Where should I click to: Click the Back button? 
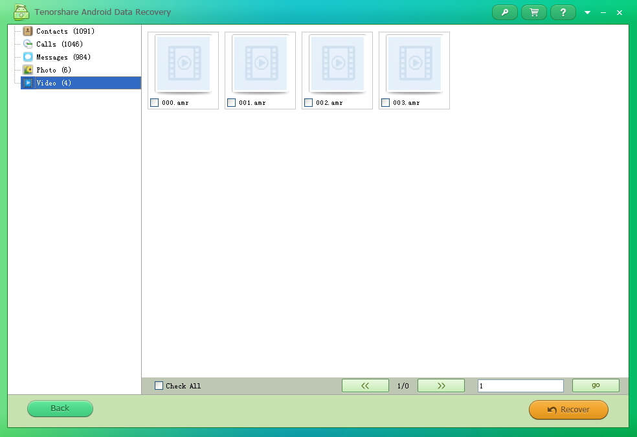60,408
